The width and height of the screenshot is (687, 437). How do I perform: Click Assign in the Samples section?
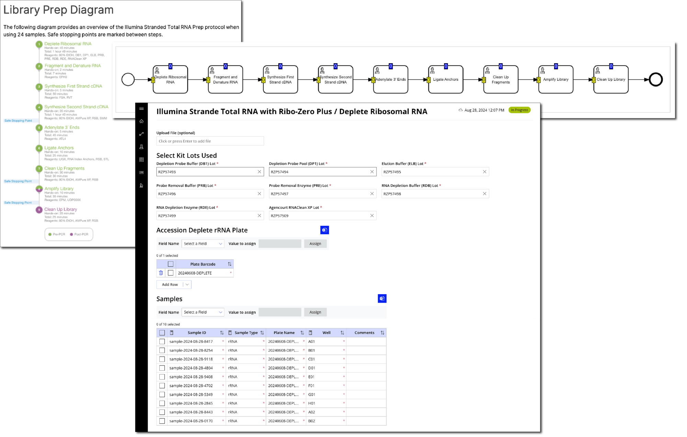315,312
